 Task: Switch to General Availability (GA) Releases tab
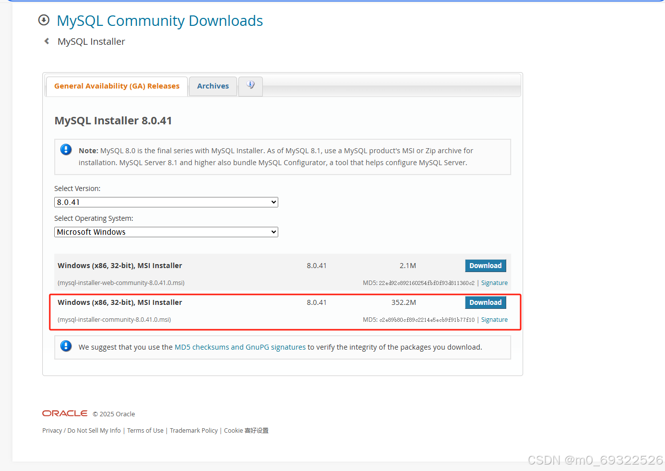(117, 86)
